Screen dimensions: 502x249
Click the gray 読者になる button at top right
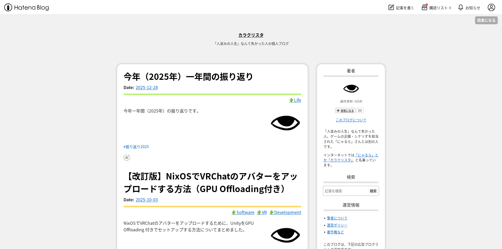(486, 20)
